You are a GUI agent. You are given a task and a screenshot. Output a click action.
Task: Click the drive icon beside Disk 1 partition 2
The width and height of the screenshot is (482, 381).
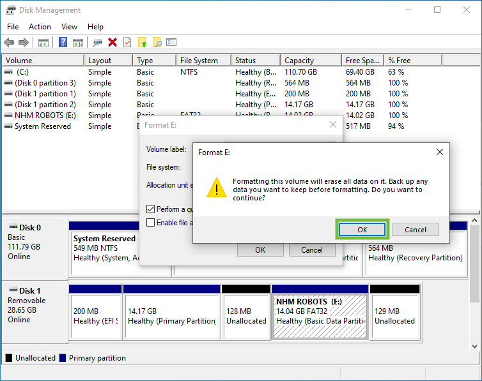8,104
